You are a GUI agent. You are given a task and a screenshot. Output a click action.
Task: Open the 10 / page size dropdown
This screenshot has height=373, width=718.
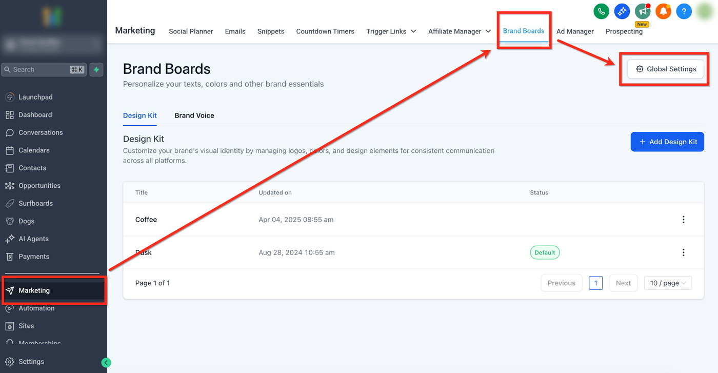pos(668,283)
